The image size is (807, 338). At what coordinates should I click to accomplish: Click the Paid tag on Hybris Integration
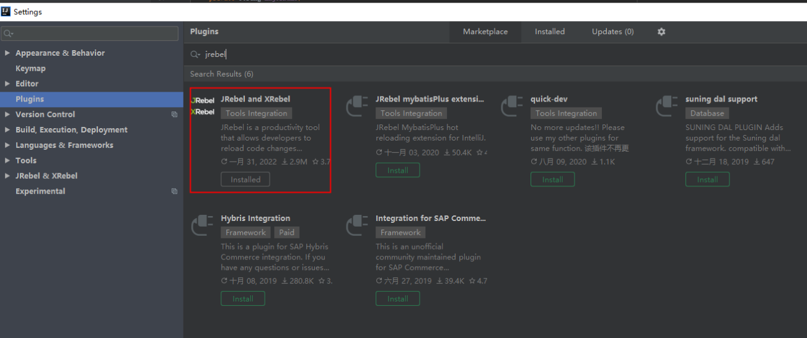[x=287, y=233]
